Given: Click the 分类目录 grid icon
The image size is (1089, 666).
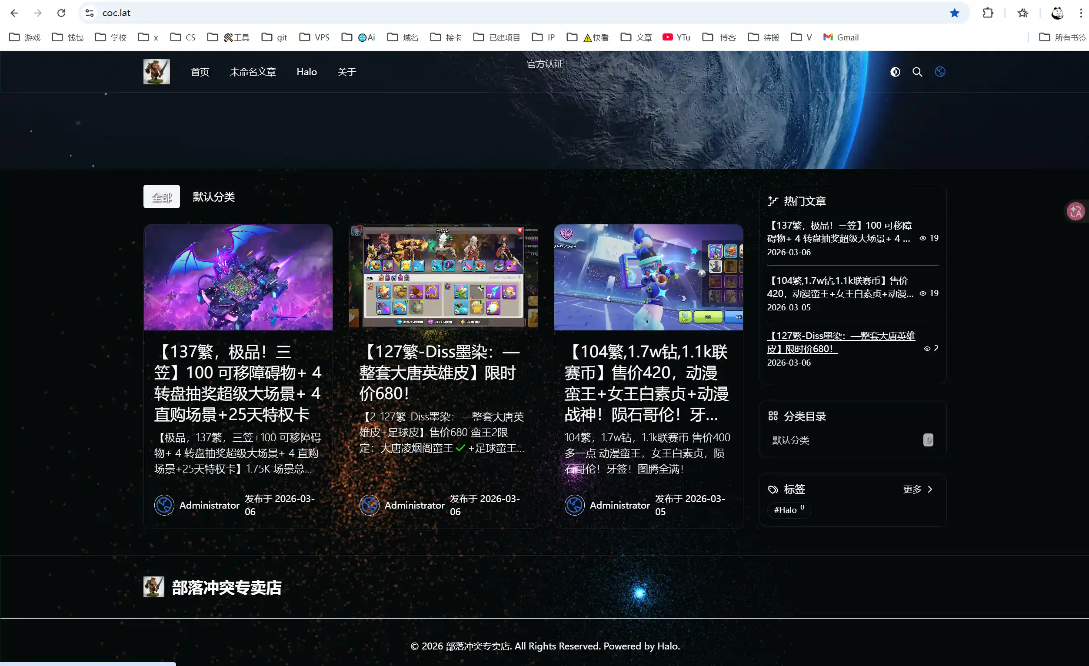Looking at the screenshot, I should (x=773, y=416).
